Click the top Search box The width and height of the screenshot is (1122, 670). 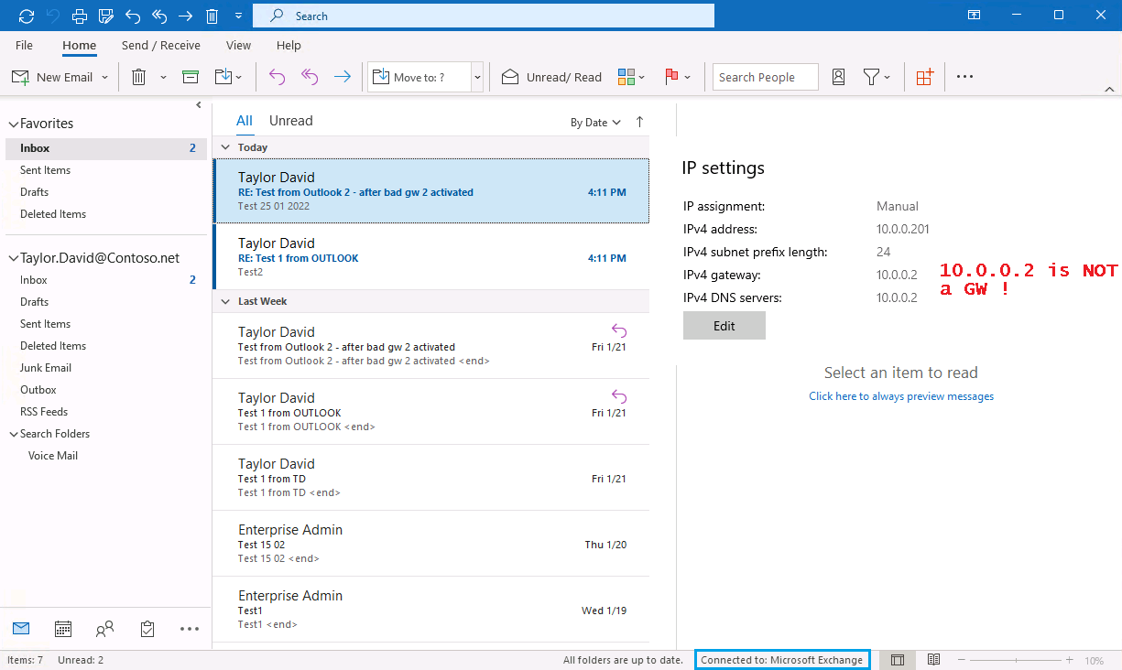pyautogui.click(x=484, y=16)
